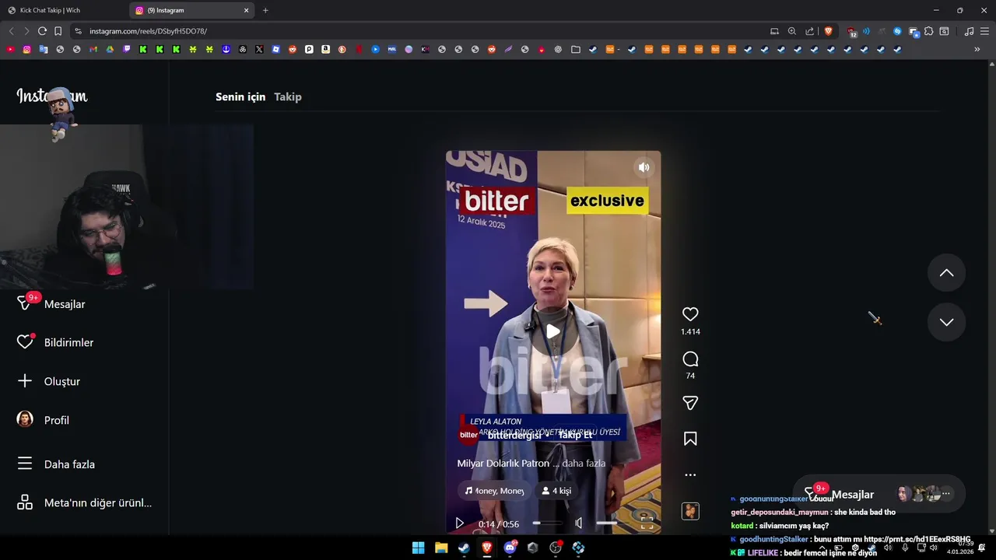This screenshot has height=560, width=996.
Task: Open Steam from the taskbar
Action: (x=464, y=548)
